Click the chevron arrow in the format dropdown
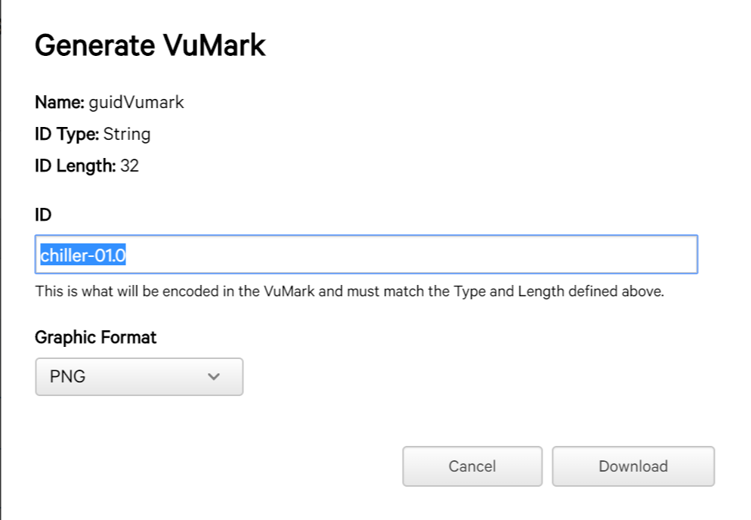Screen dimensions: 751x520 (x=214, y=376)
